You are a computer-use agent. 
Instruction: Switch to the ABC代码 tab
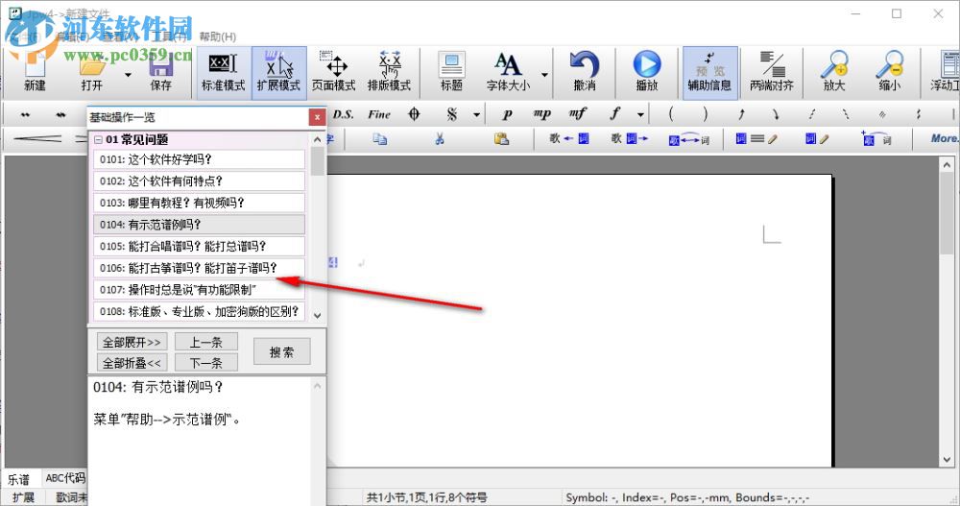(x=65, y=478)
